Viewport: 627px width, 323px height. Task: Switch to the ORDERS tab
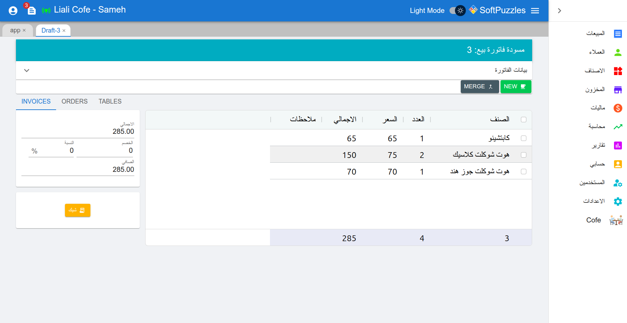74,102
